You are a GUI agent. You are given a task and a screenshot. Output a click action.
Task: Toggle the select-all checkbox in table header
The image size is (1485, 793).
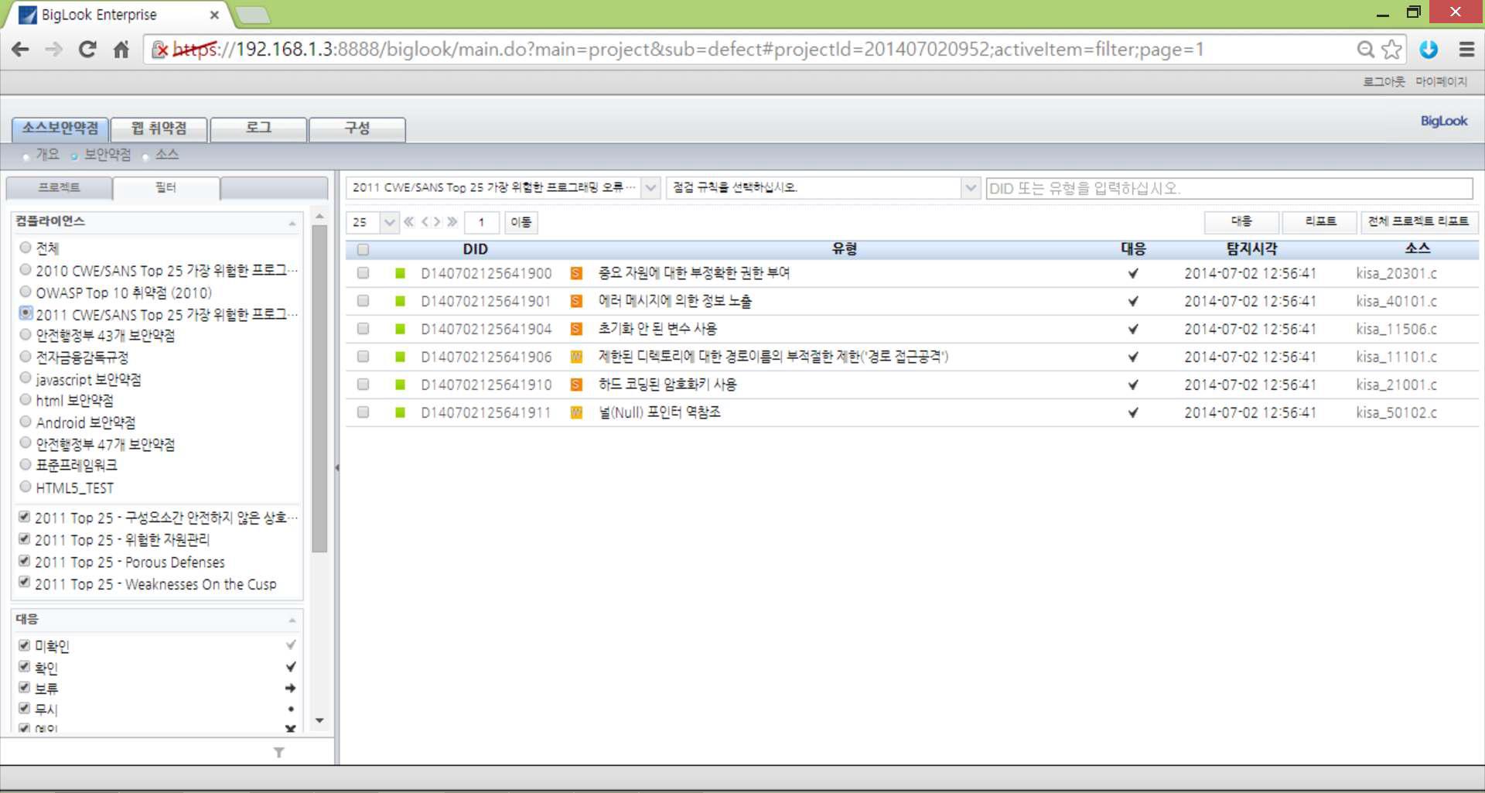pos(363,249)
